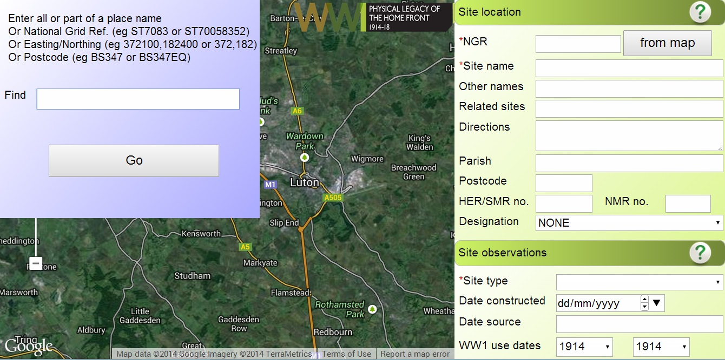This screenshot has width=725, height=360.
Task: Click Report a map error link
Action: 415,354
